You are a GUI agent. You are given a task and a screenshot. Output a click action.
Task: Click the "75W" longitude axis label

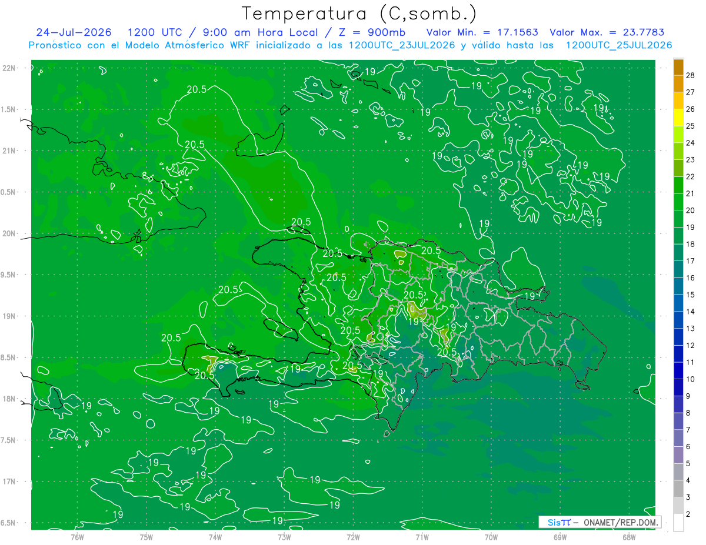(146, 537)
